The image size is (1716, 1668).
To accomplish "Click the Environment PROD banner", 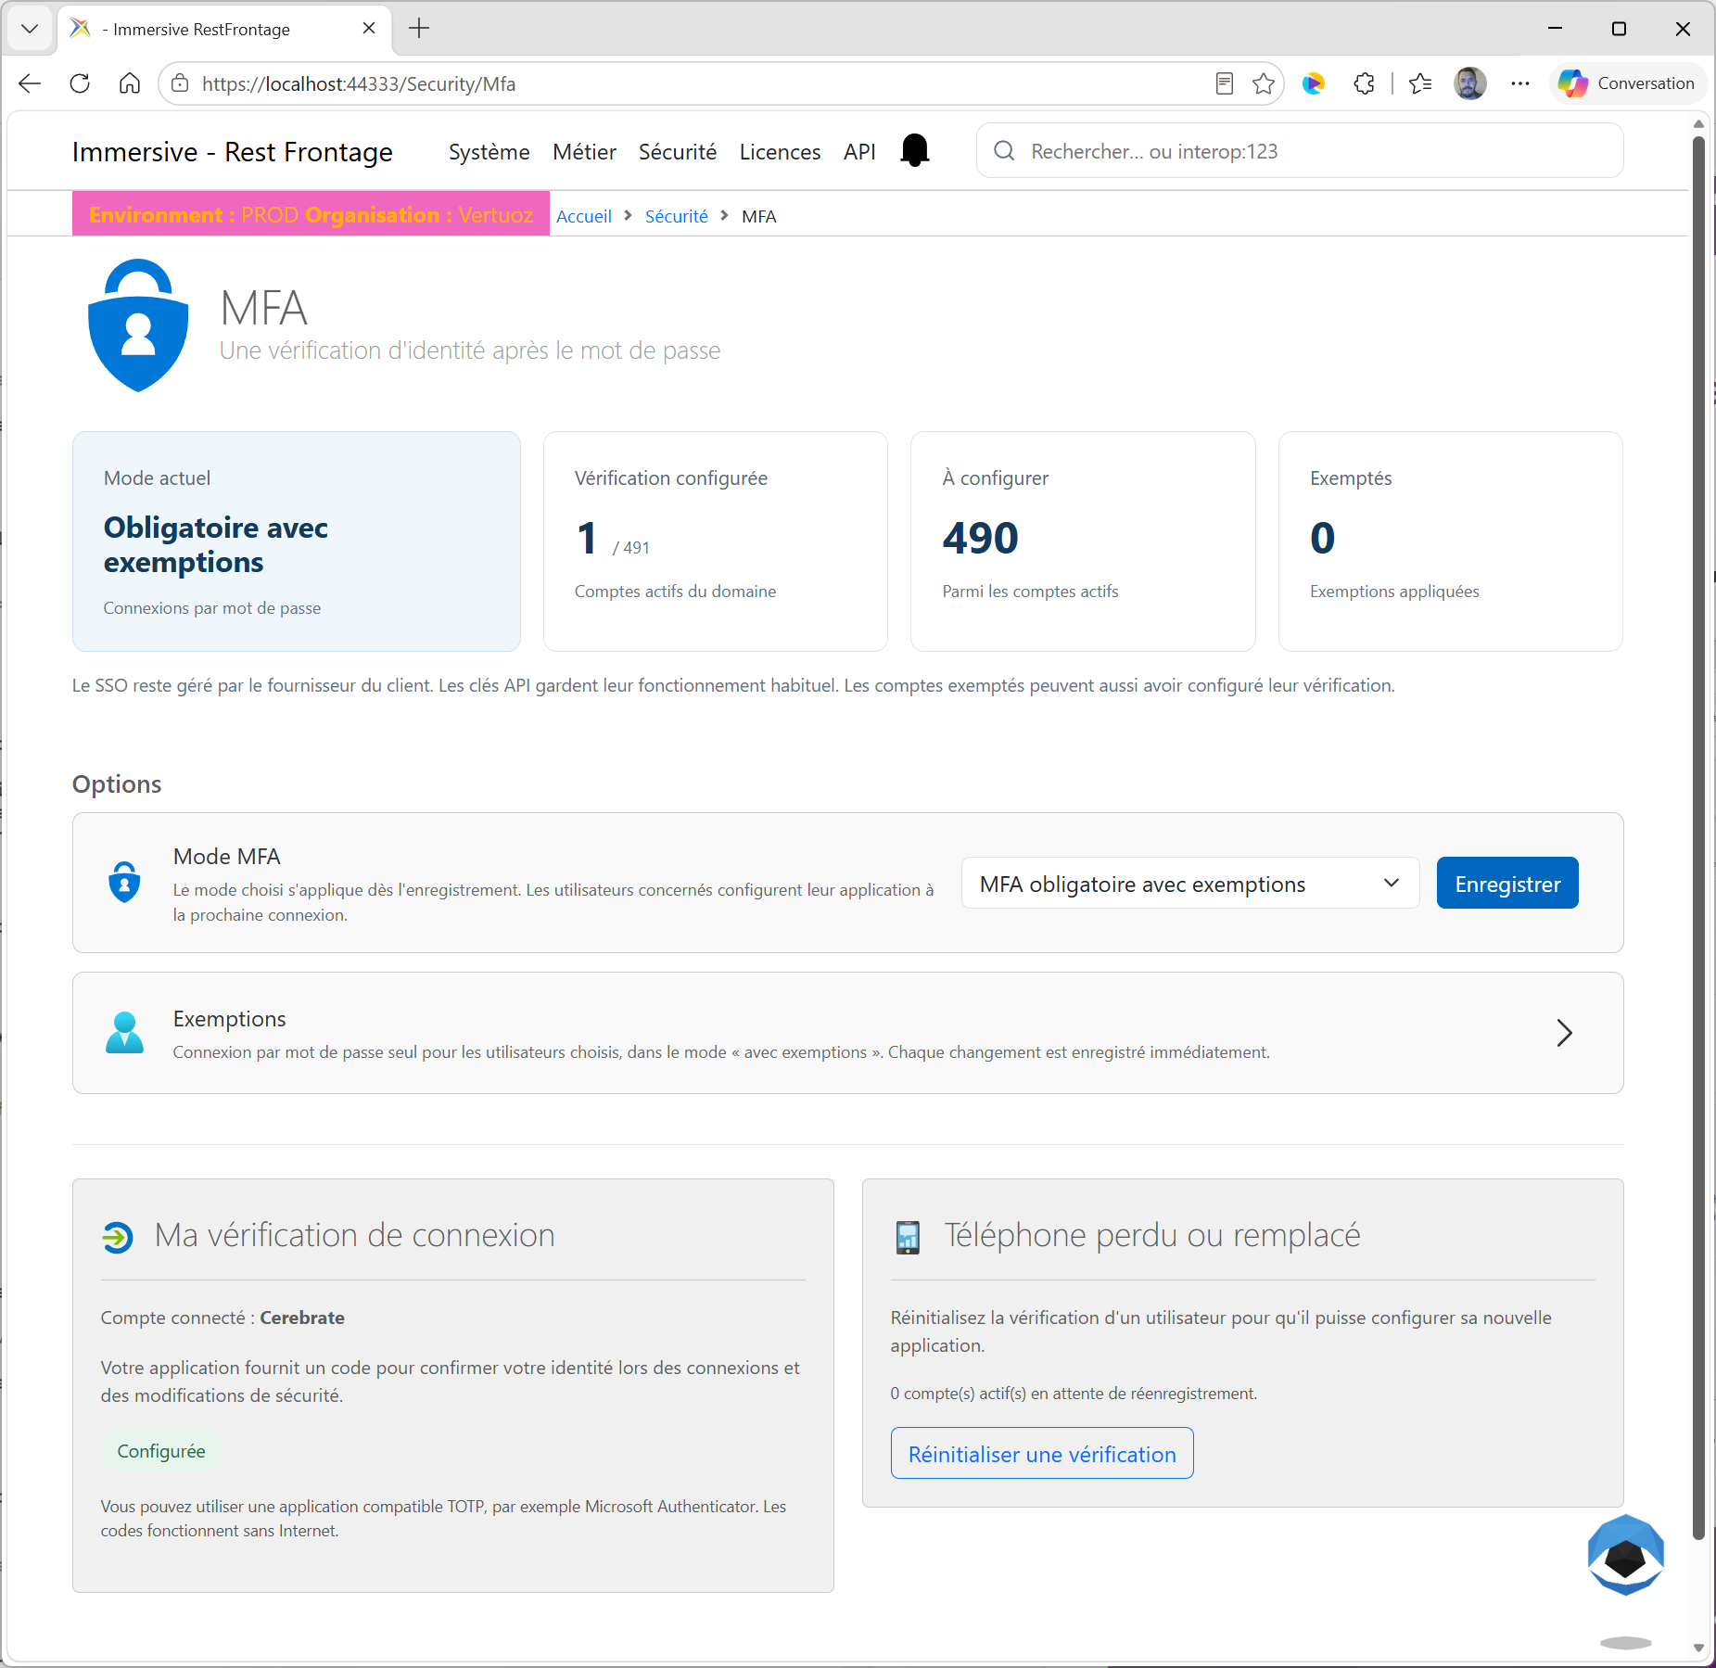I will (x=311, y=214).
